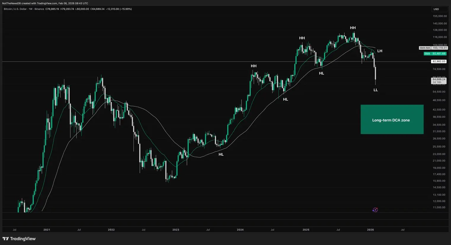Click the 2023 label on the time axis
This screenshot has width=451, height=245.
pos(176,230)
